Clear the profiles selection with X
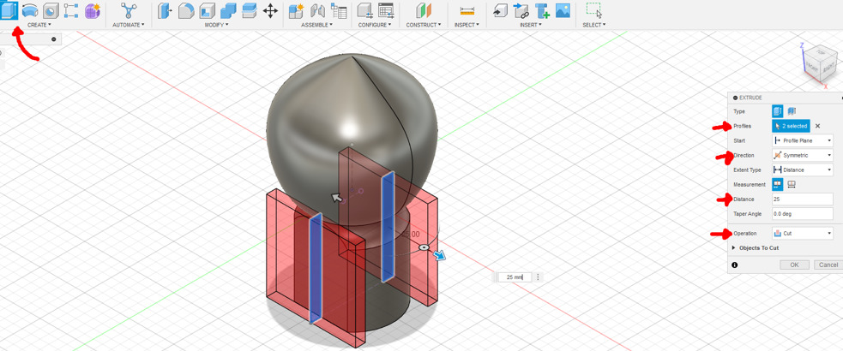Viewport: 843px width, 351px height. tap(818, 126)
